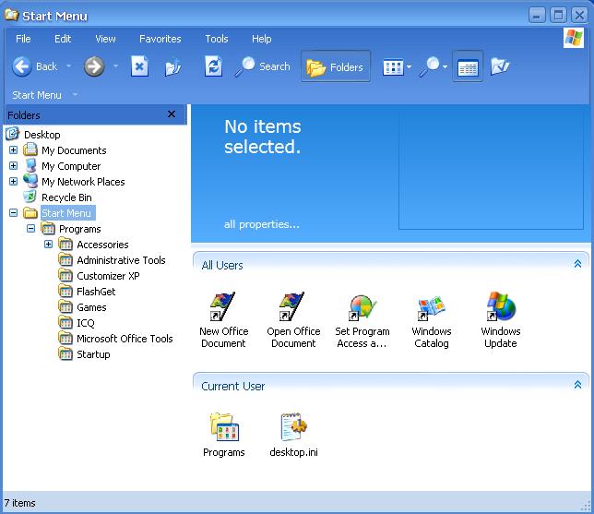This screenshot has height=514, width=594.
Task: Open the Help menu
Action: pyautogui.click(x=261, y=39)
